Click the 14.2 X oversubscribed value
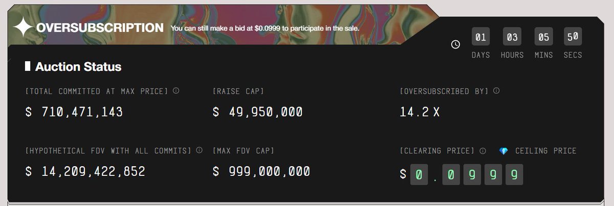Image resolution: width=614 pixels, height=206 pixels. 420,112
